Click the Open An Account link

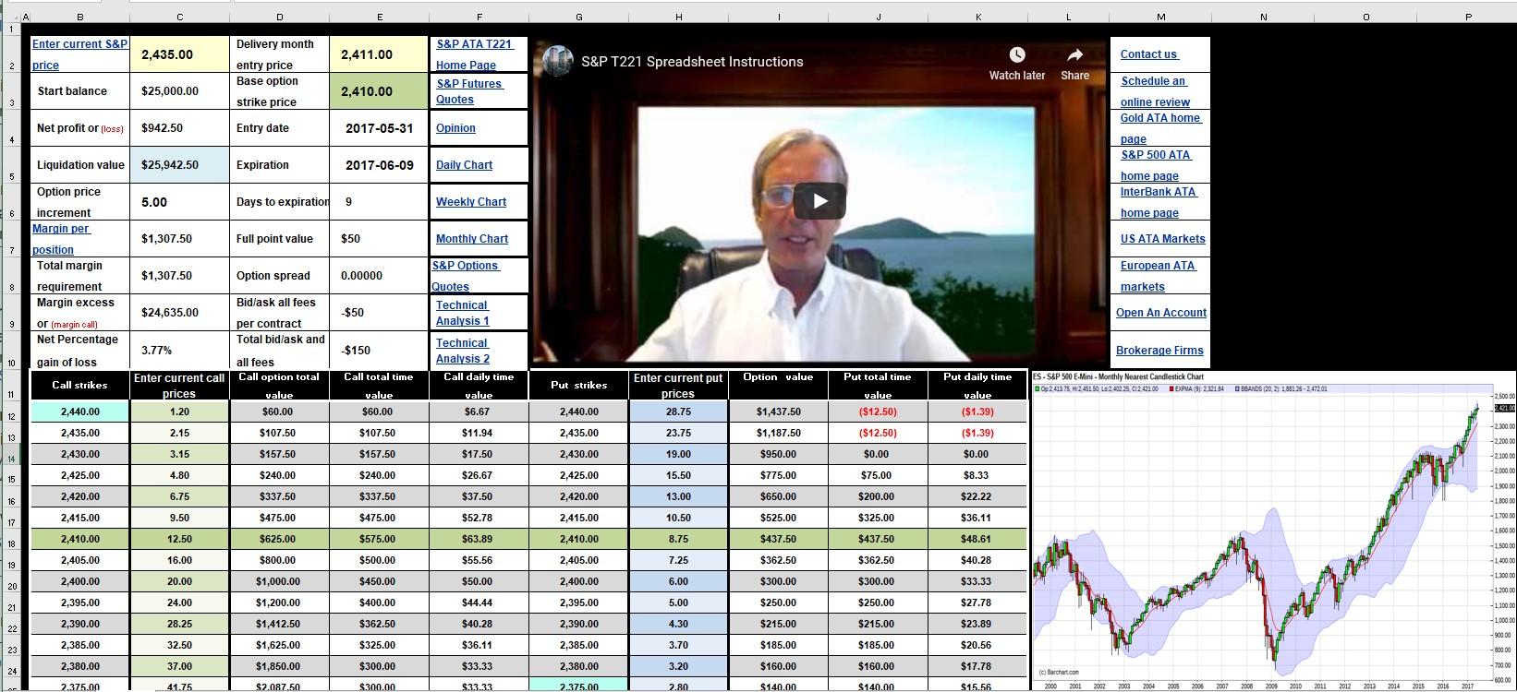coord(1160,313)
